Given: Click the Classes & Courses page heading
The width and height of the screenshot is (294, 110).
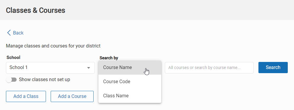Looking at the screenshot, I should tap(36, 10).
